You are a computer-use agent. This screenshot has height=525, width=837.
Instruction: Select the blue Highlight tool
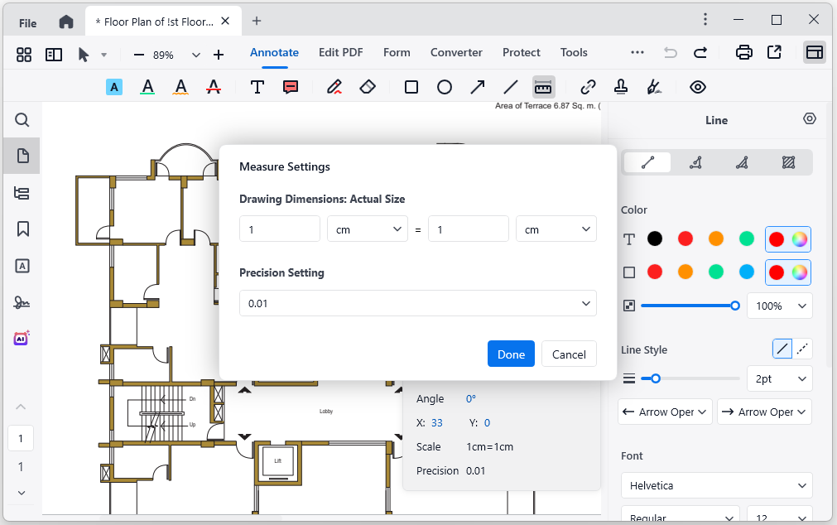[113, 86]
